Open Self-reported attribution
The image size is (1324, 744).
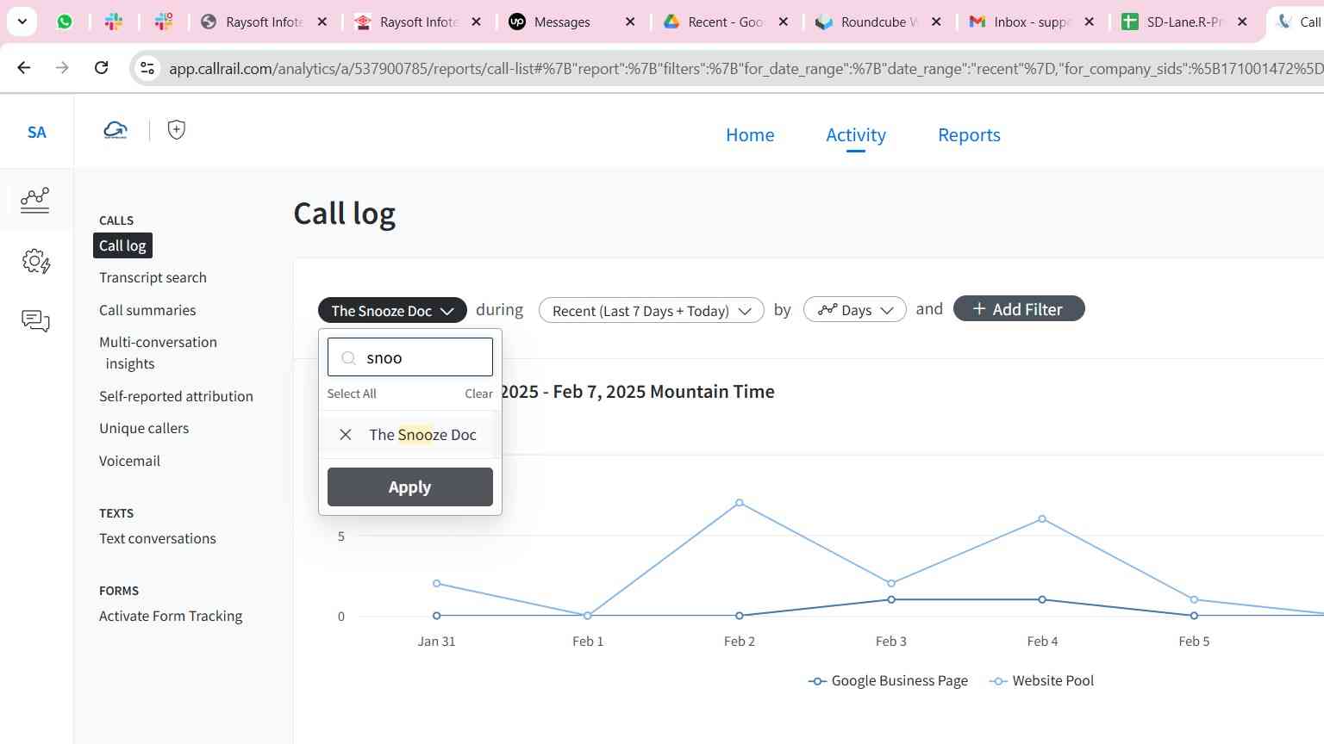click(x=176, y=396)
